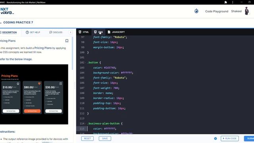This screenshot has width=254, height=143.
Task: Click the CODING PRACTICE 7 heading
Action: click(18, 22)
